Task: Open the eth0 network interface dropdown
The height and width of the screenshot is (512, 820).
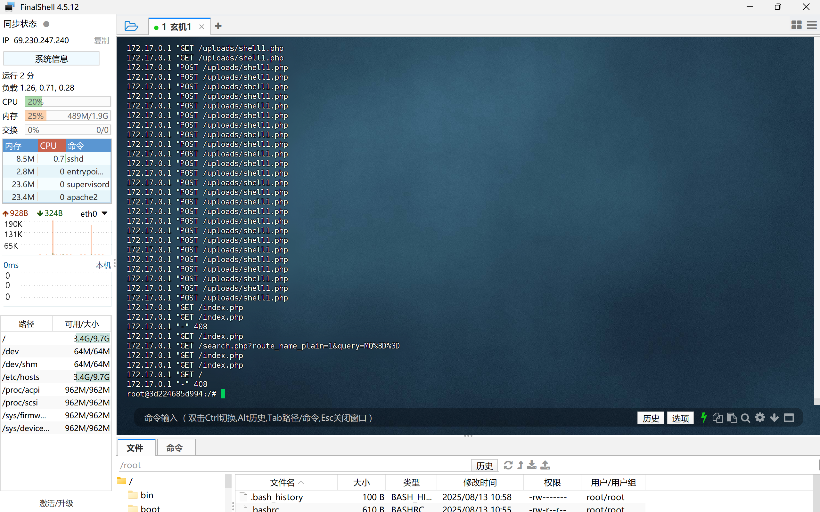Action: point(104,213)
